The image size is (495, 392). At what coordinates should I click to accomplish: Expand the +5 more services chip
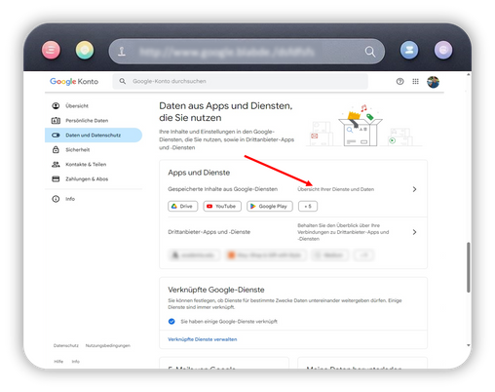pyautogui.click(x=308, y=206)
